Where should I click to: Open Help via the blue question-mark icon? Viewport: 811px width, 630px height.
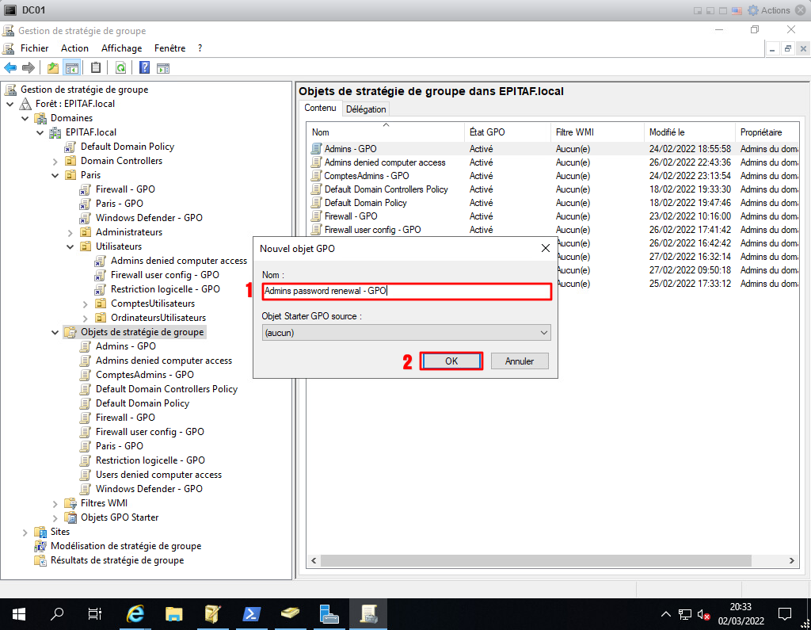tap(145, 67)
